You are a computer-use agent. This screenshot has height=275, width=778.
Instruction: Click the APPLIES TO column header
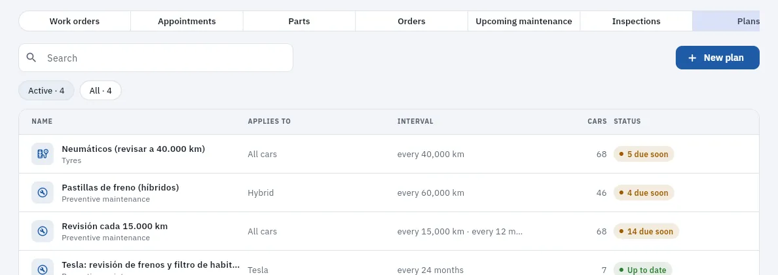[x=269, y=121]
